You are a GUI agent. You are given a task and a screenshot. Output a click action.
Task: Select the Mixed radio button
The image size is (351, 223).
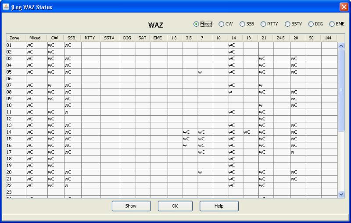[196, 24]
